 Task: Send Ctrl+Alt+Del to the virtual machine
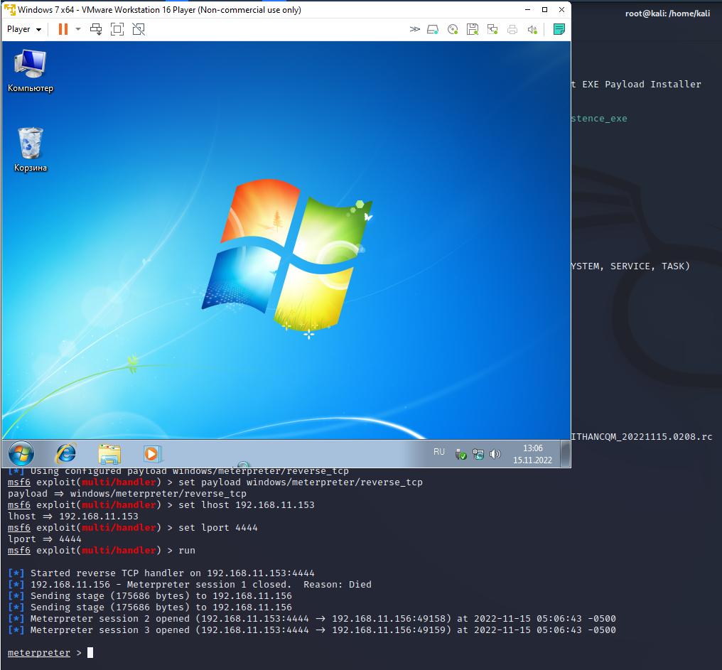click(96, 29)
